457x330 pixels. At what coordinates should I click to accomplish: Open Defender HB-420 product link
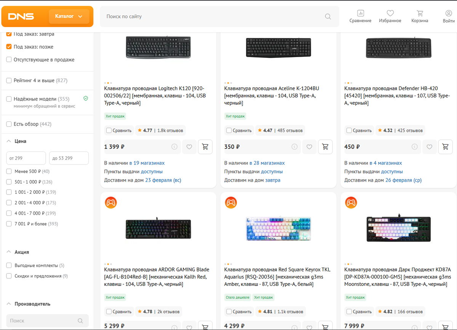397,96
